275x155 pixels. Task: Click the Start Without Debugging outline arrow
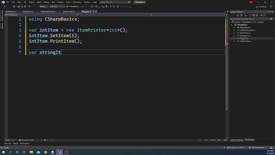click(x=83, y=6)
